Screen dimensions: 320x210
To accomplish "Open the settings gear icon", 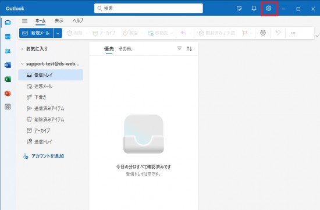I will click(269, 8).
